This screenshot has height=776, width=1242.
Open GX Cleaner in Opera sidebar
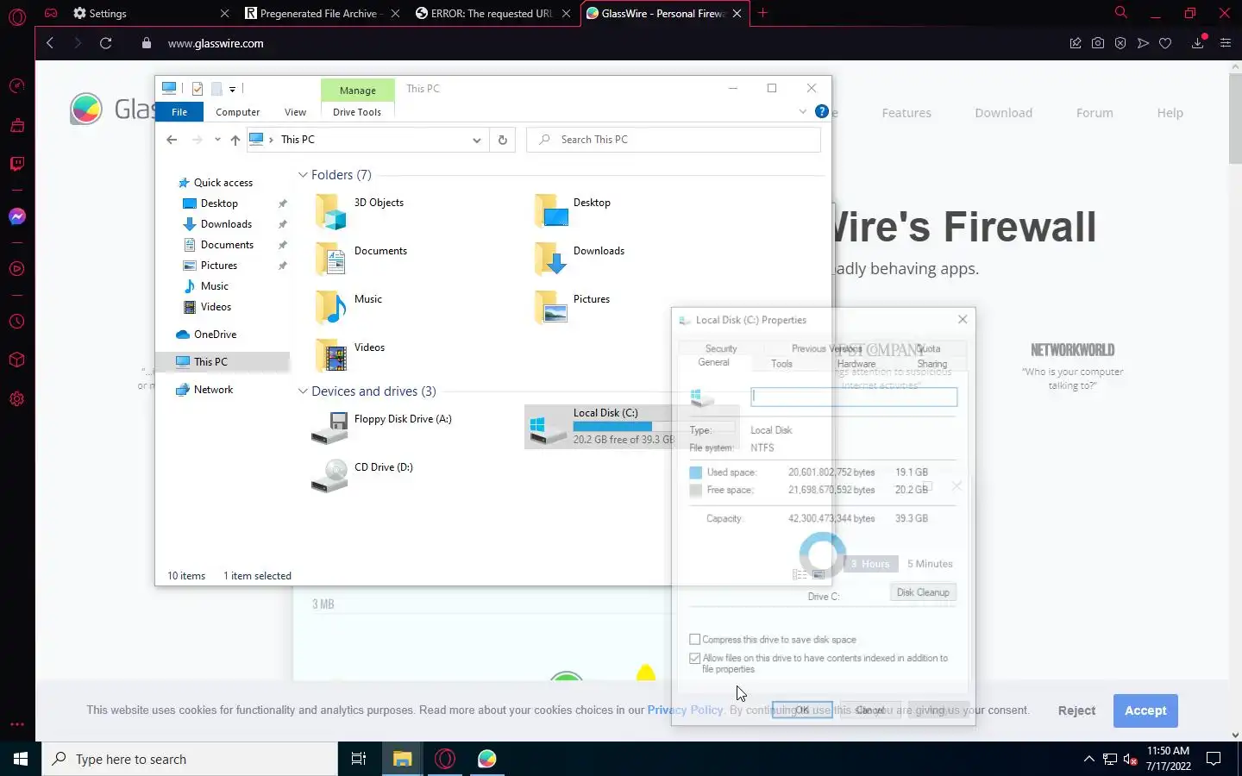point(17,126)
